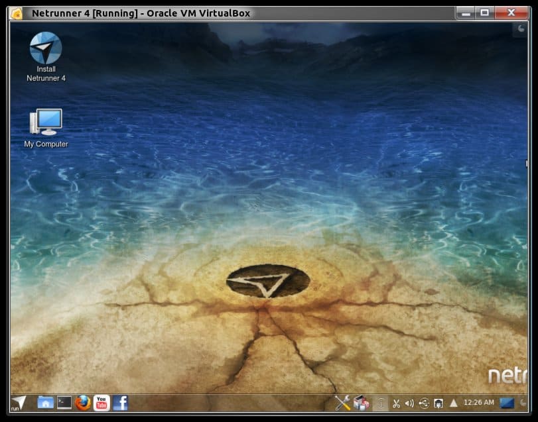Open the clipboard scissors tray icon

396,403
